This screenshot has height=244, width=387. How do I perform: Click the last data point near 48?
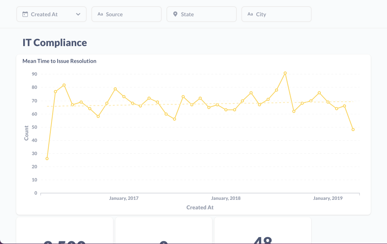click(x=353, y=129)
